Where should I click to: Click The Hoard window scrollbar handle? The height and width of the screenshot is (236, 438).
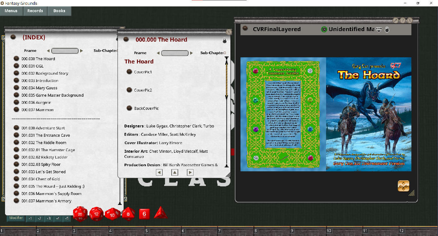tap(227, 79)
